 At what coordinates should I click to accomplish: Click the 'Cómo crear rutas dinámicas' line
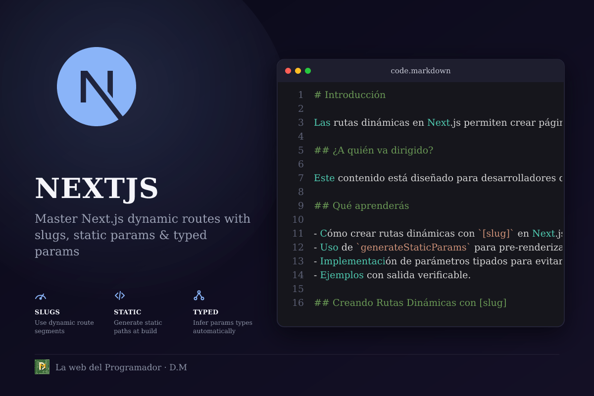point(438,233)
